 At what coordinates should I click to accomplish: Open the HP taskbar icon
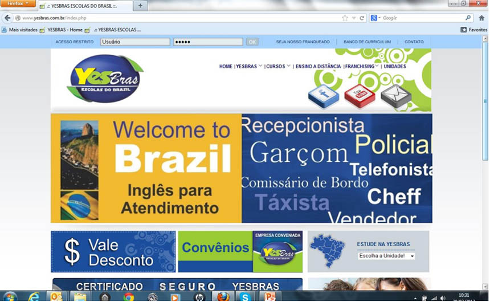coord(199,296)
